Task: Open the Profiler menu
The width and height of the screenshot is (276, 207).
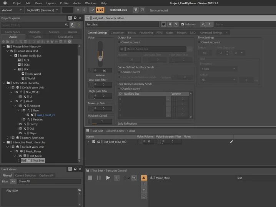Action: (x=64, y=3)
